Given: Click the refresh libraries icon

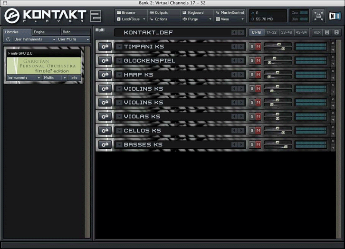Looking at the screenshot, I should coord(8,39).
